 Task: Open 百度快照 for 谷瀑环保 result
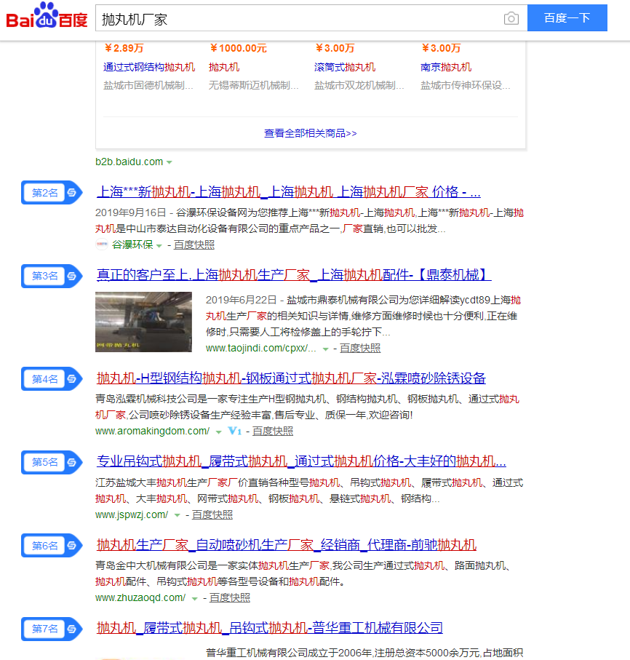[x=194, y=244]
